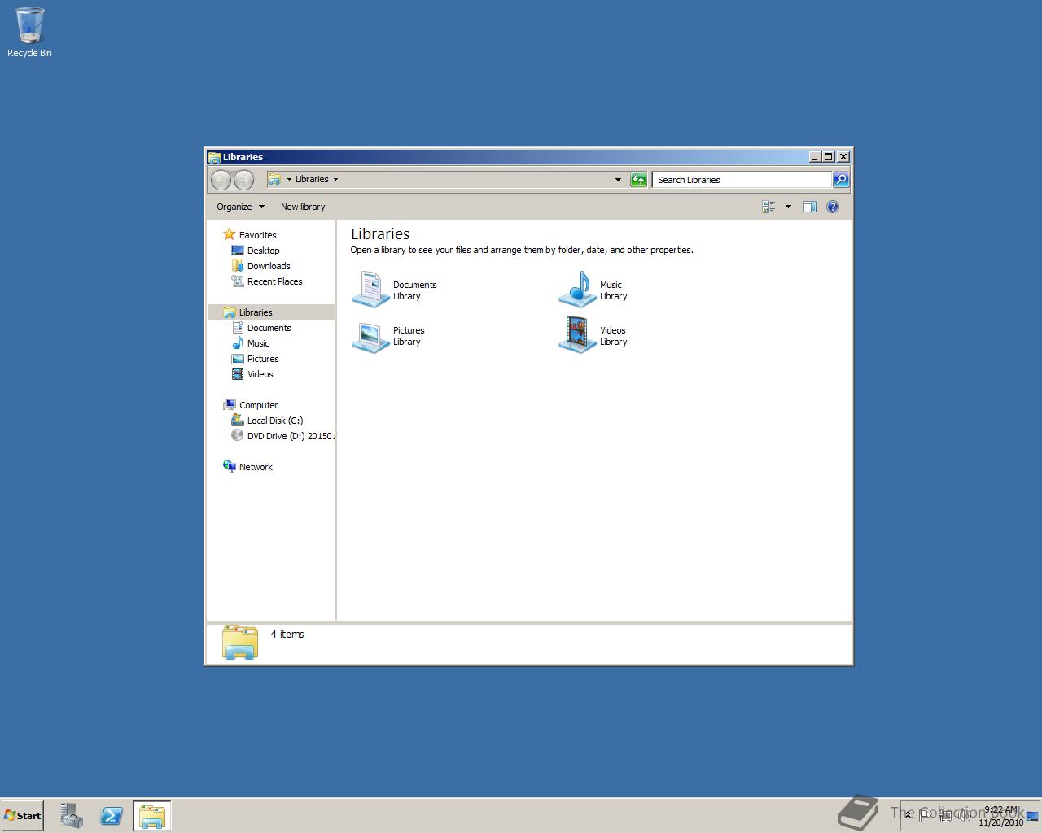Viewport: 1042px width, 833px height.
Task: Open the view options dropdown arrow
Action: click(788, 207)
